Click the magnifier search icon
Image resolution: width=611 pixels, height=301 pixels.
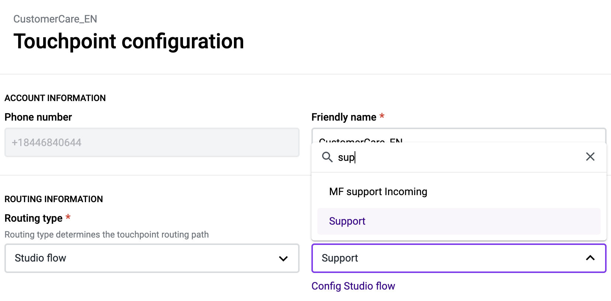pos(327,157)
